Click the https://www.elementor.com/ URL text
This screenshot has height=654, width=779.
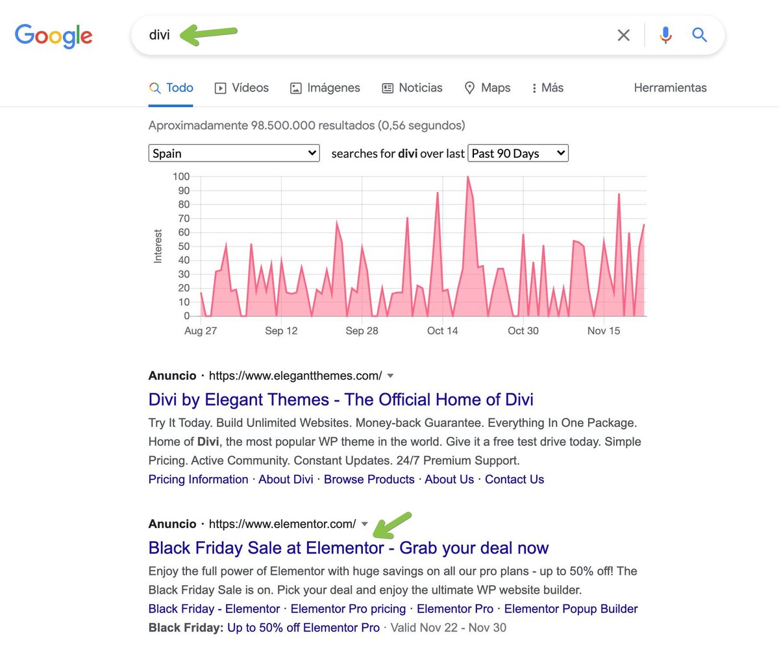(282, 524)
